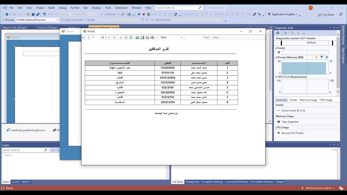Viewport: 347px width, 195px height.
Task: Toggle private bytes circle marker
Action: 327,57
